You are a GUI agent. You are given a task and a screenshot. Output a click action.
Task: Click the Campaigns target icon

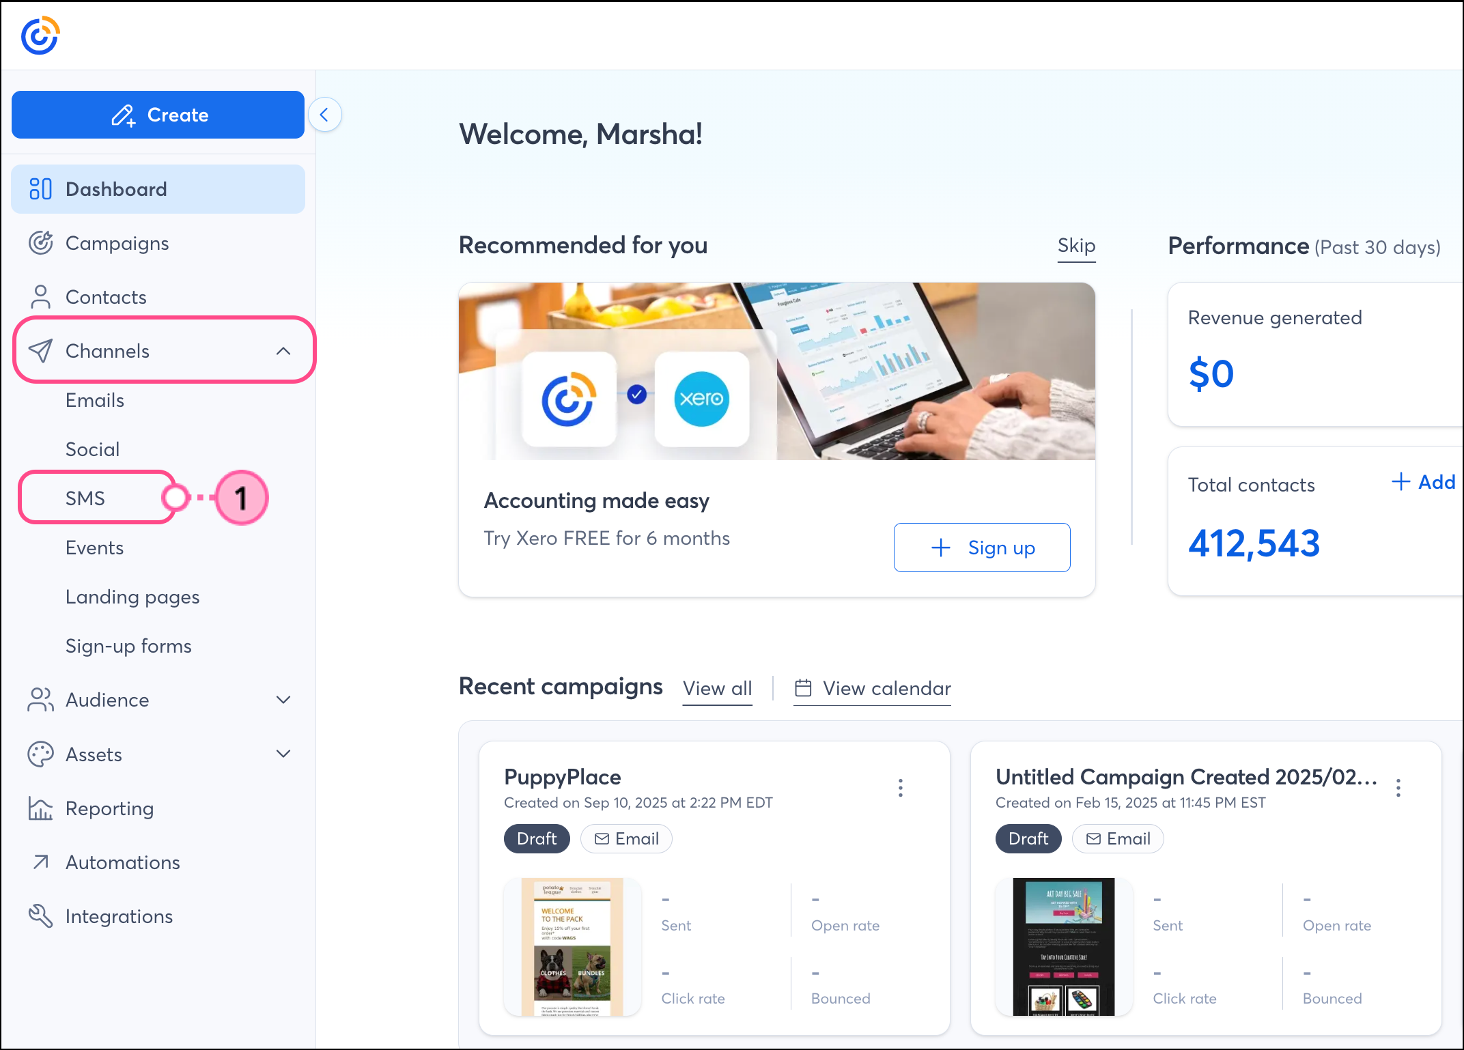point(40,243)
